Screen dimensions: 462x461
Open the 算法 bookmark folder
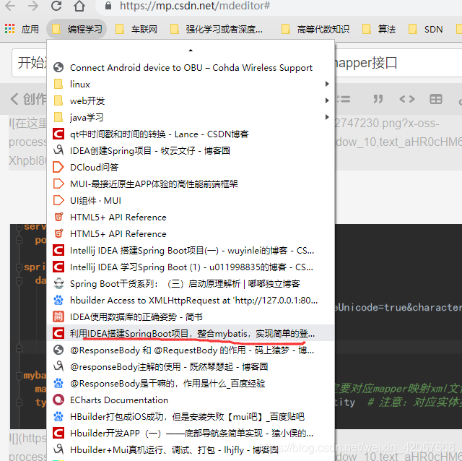point(379,29)
